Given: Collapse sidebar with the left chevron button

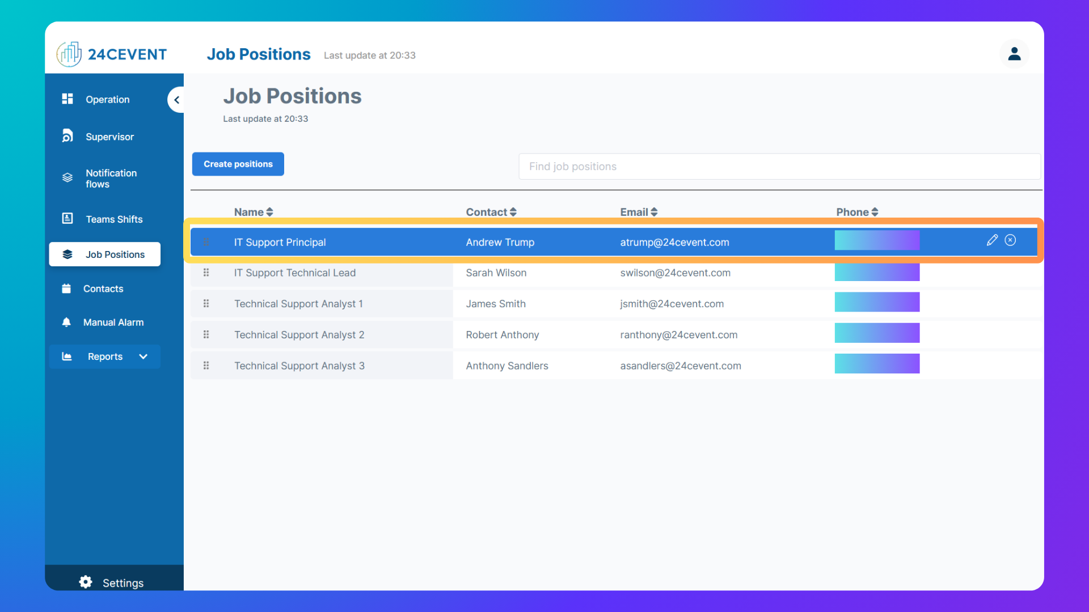Looking at the screenshot, I should tap(176, 100).
